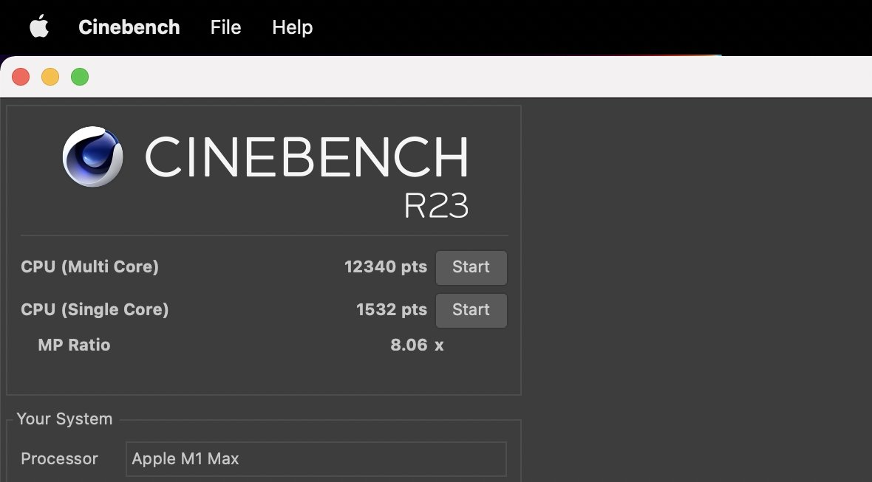Screen dimensions: 872x482
Task: Click the 8.06 x ratio value
Action: (417, 345)
